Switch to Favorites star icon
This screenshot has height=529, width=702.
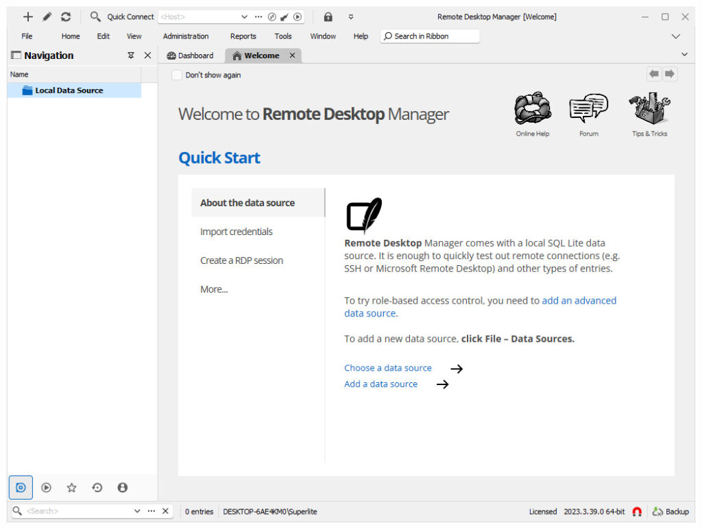(71, 487)
